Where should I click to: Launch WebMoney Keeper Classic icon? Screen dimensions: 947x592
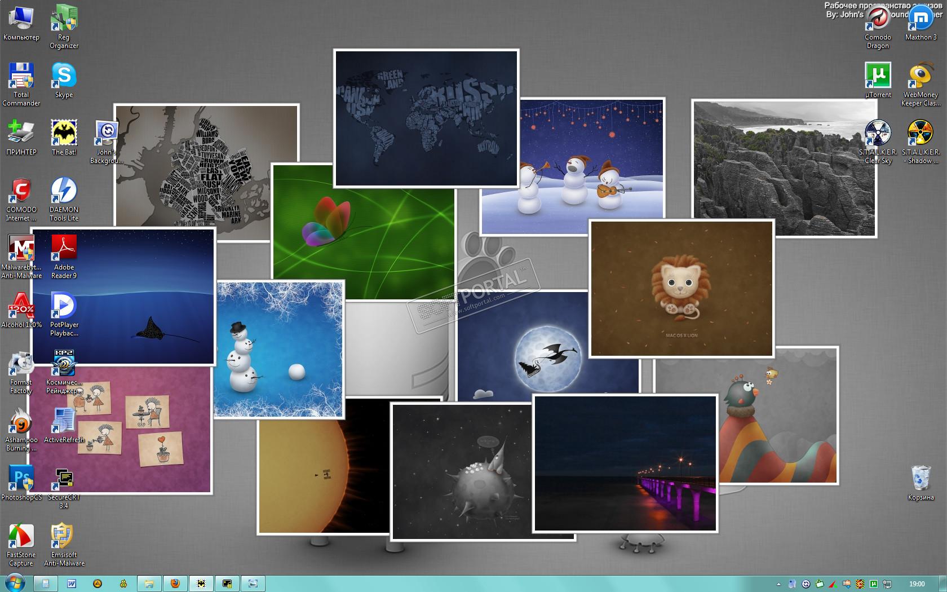pyautogui.click(x=921, y=85)
